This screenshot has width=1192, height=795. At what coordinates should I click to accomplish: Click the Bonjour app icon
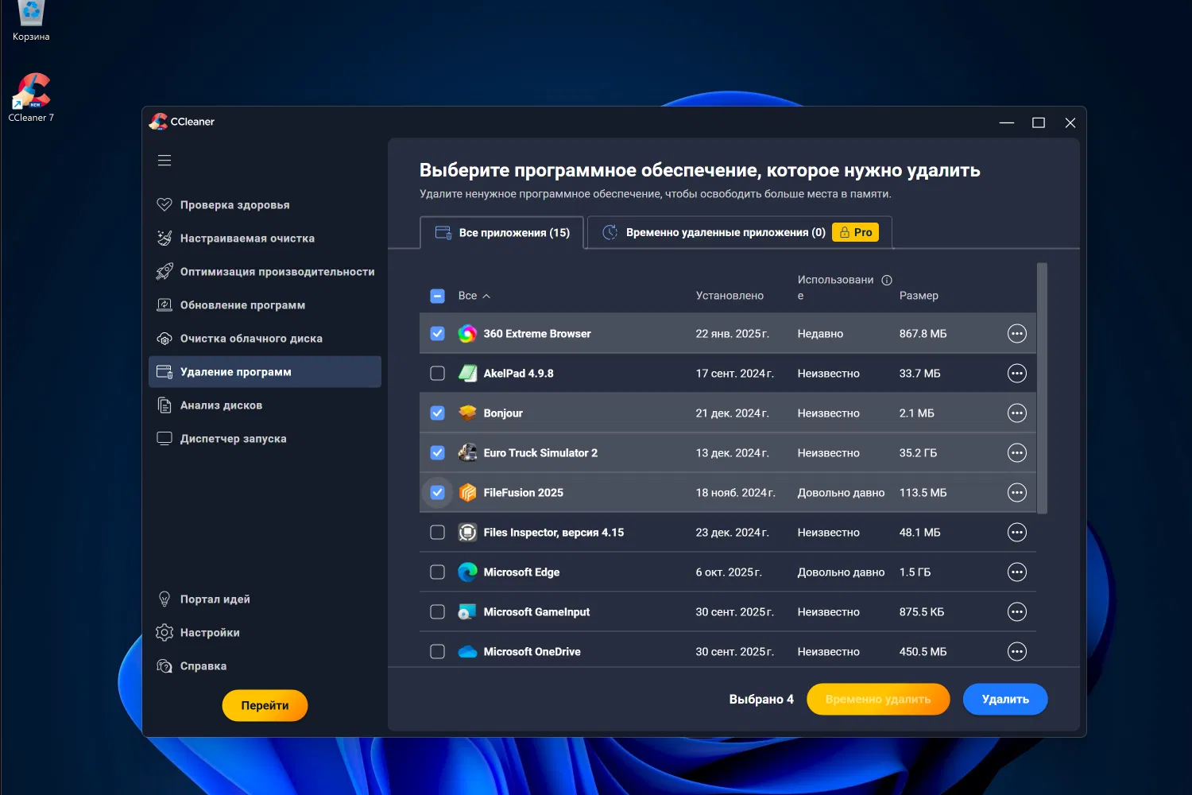point(468,413)
